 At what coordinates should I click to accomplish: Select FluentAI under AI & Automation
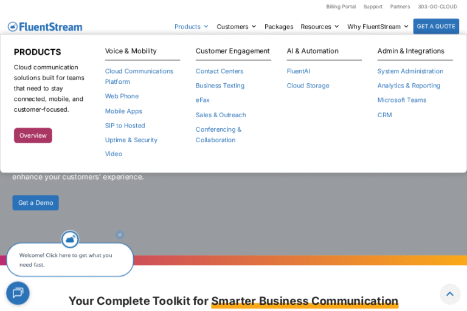(298, 71)
